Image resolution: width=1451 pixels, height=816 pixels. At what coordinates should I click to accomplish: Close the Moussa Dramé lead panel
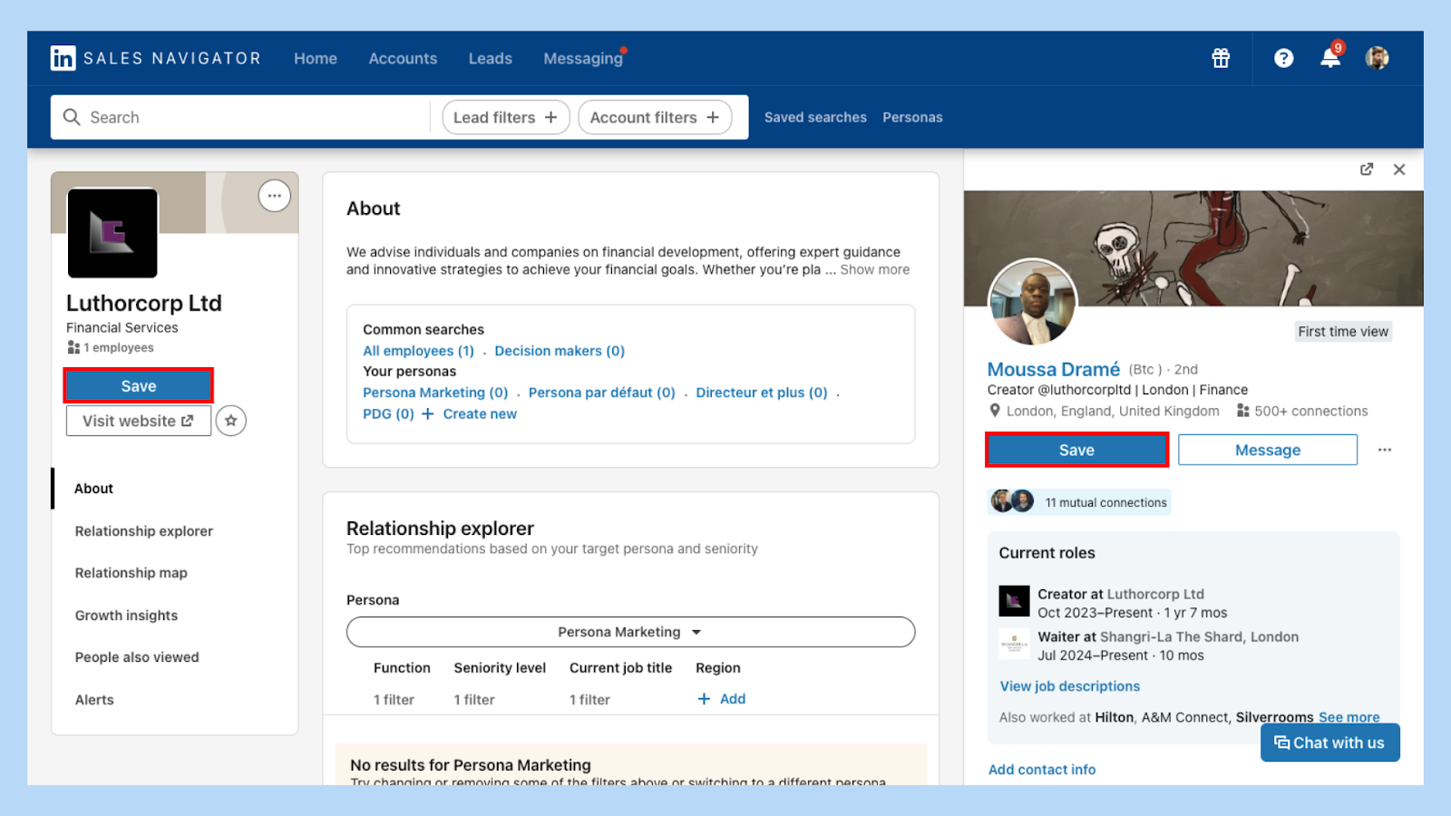point(1399,170)
